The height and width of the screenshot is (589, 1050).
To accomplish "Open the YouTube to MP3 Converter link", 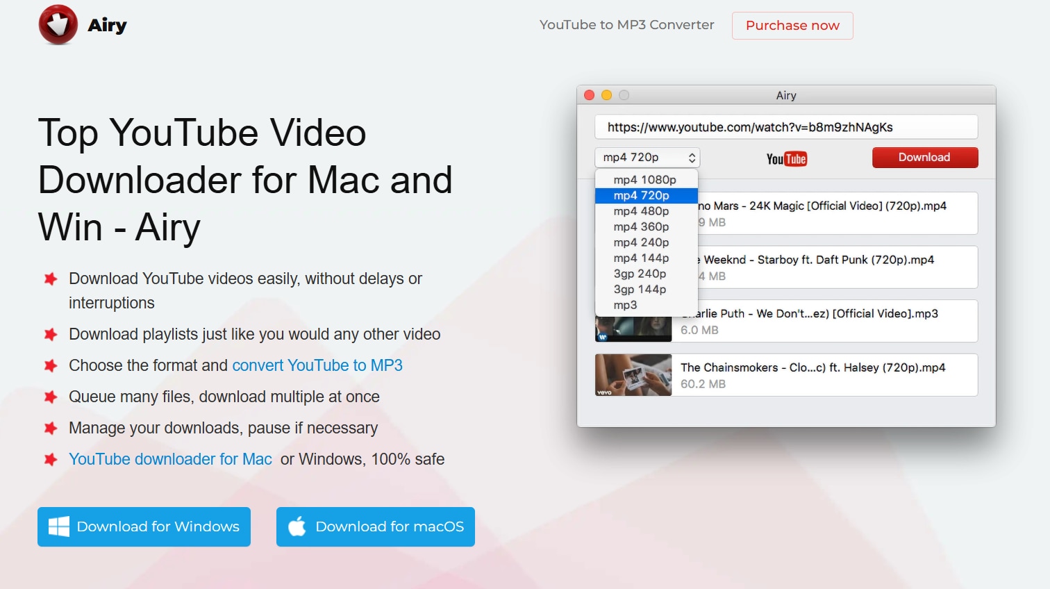I will pos(626,25).
